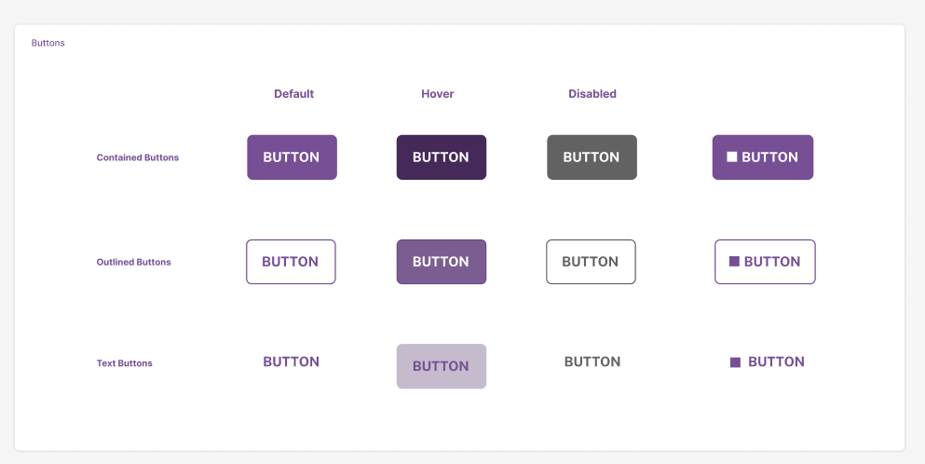Screen dimensions: 925x464
Task: Click the default outlined BUTTON
Action: 291,262
